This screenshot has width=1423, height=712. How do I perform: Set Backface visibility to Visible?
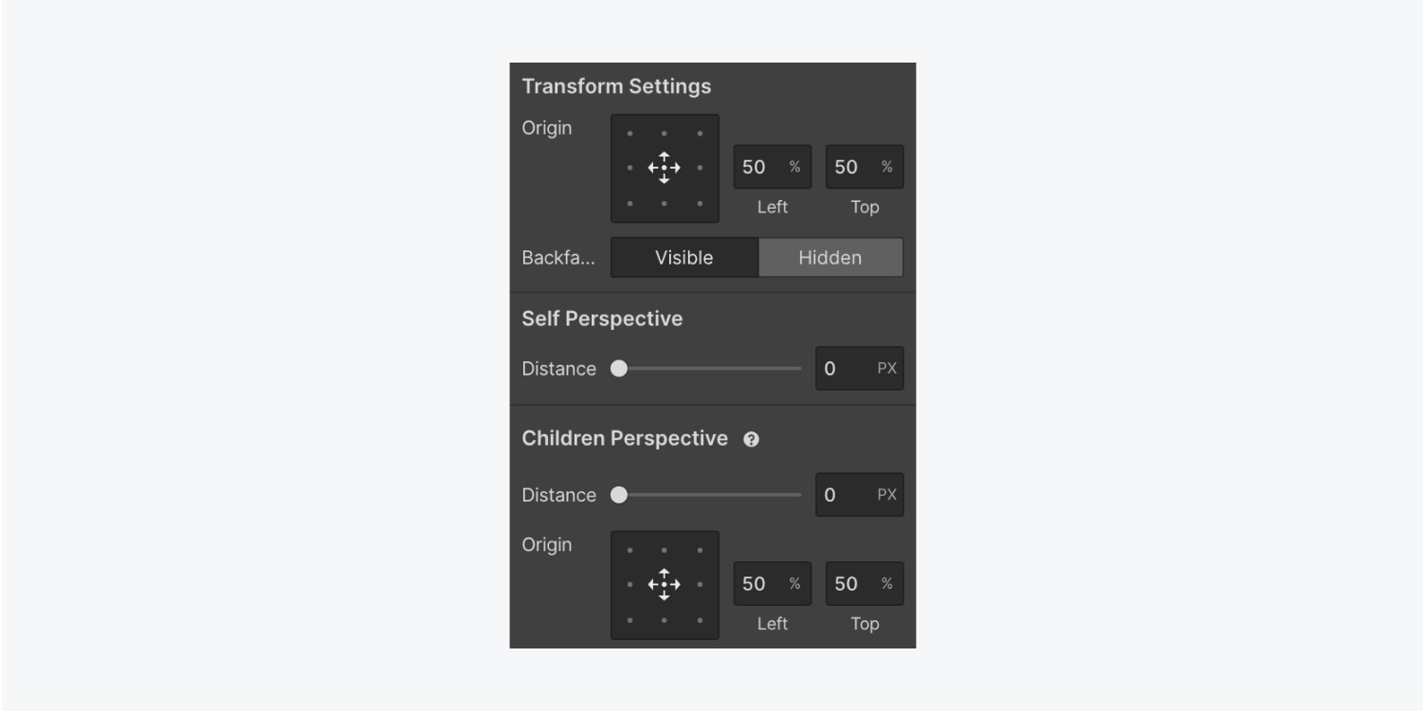(684, 258)
